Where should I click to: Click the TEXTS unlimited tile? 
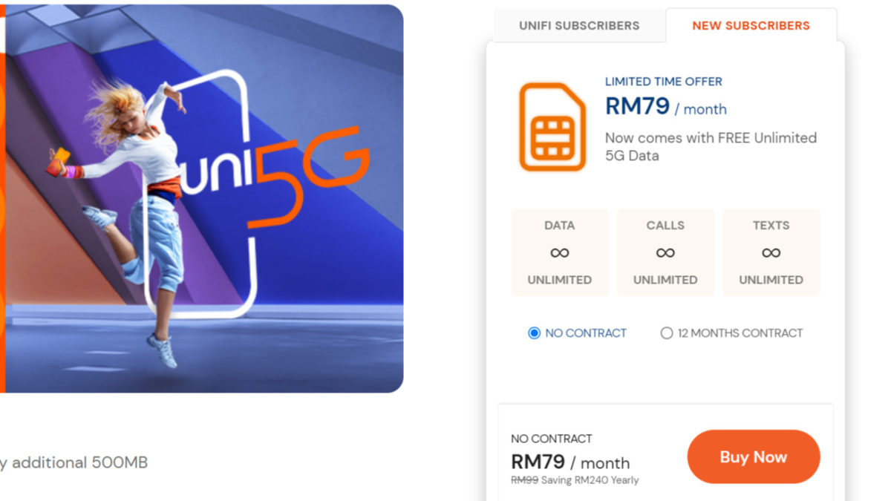point(771,252)
